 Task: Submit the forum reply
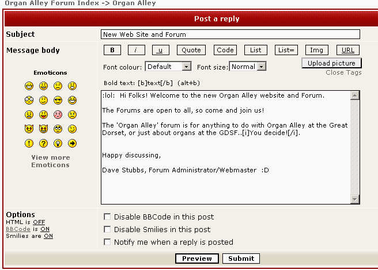point(241,259)
